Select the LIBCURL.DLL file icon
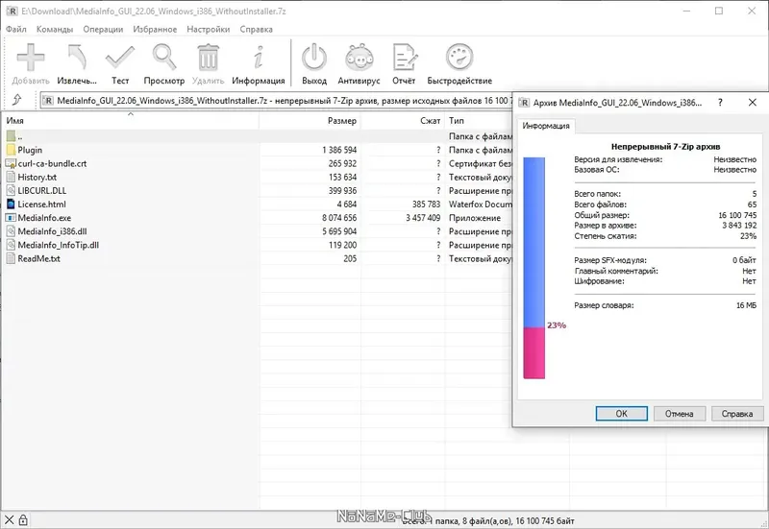This screenshot has width=769, height=529. [12, 190]
